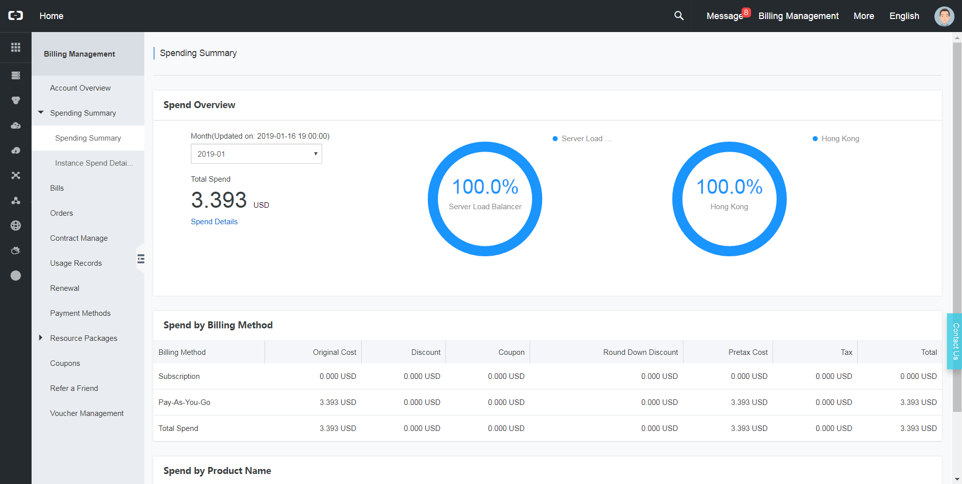The height and width of the screenshot is (484, 962).
Task: Click the Pay-As-You-Go row label
Action: 184,402
